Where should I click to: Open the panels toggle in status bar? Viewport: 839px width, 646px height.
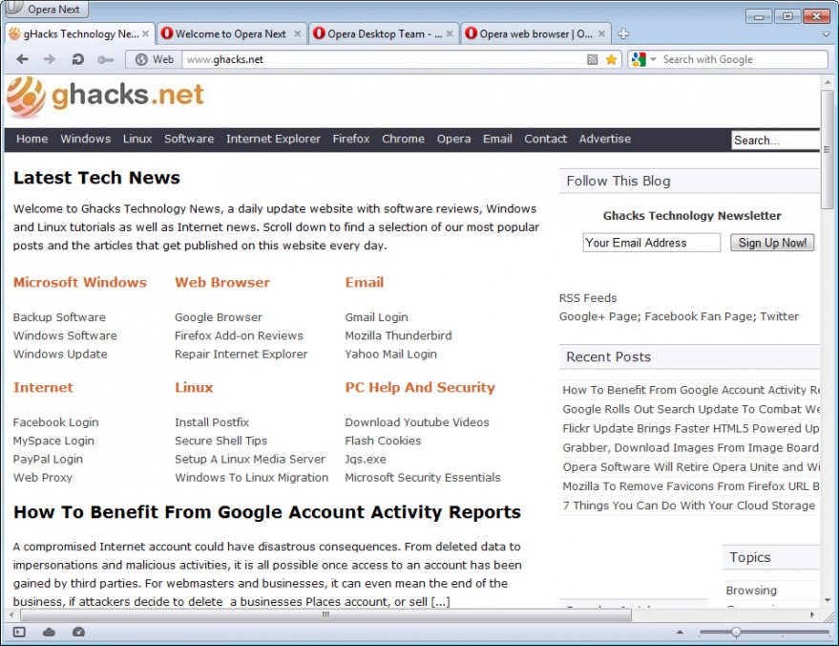19,632
